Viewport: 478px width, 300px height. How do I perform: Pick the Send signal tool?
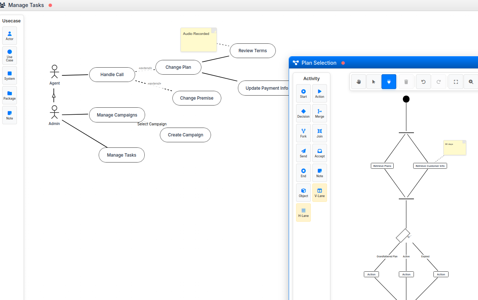[303, 153]
